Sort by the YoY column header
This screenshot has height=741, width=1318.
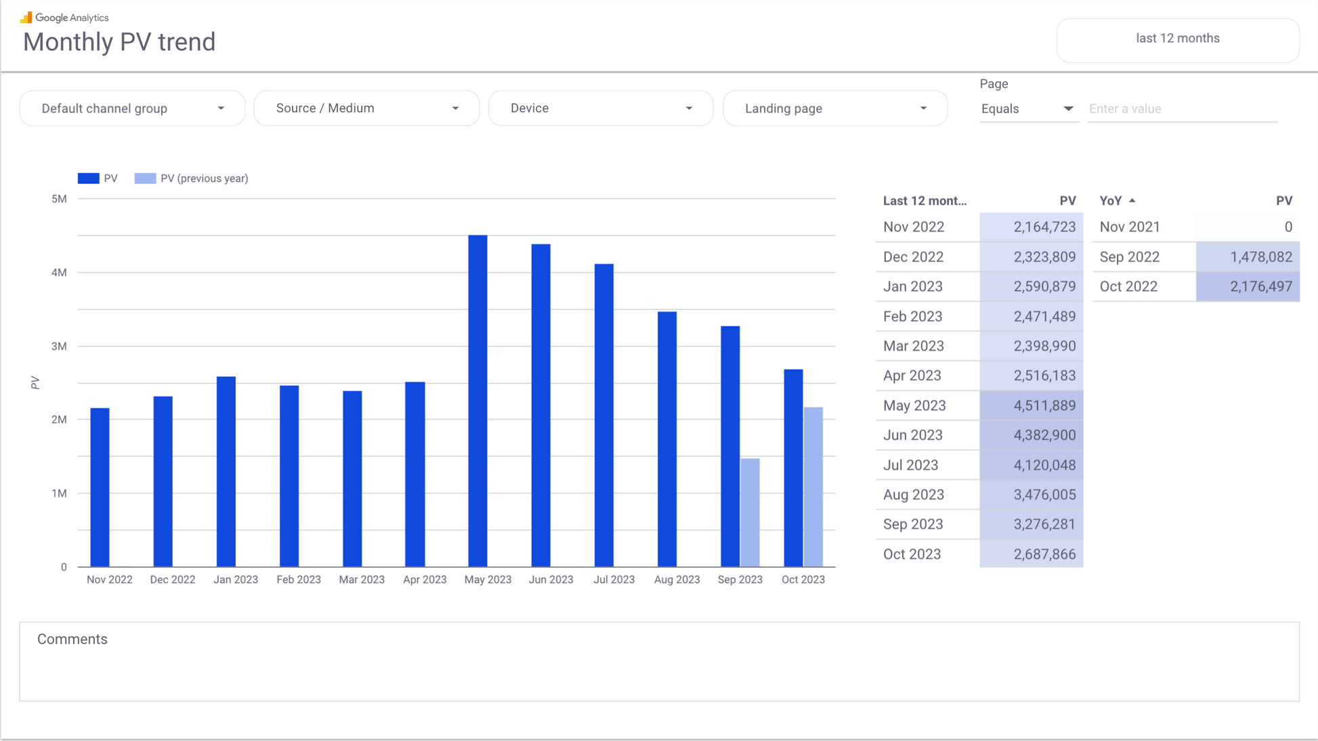[1111, 201]
